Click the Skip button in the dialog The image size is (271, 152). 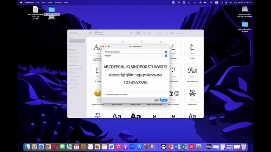157,100
